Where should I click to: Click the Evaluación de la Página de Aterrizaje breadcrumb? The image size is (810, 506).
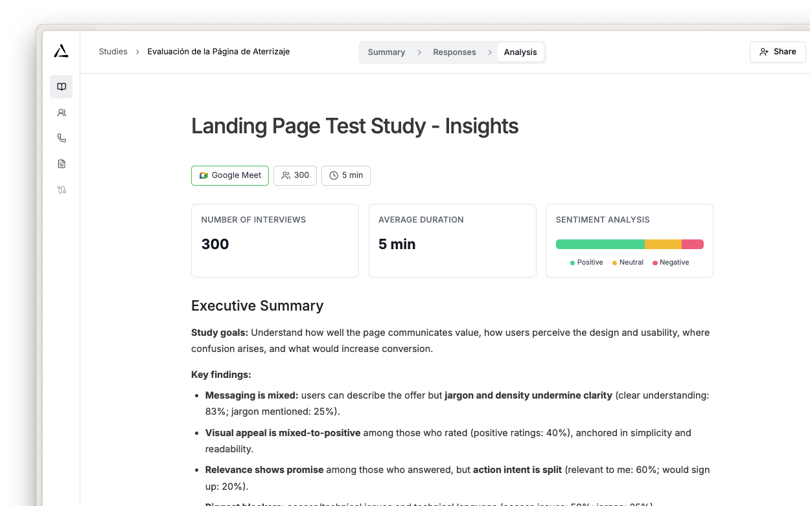(218, 51)
